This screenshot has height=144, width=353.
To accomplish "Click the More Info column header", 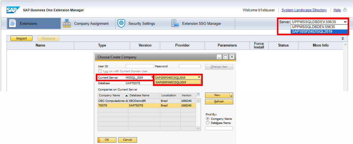I will tap(320, 45).
